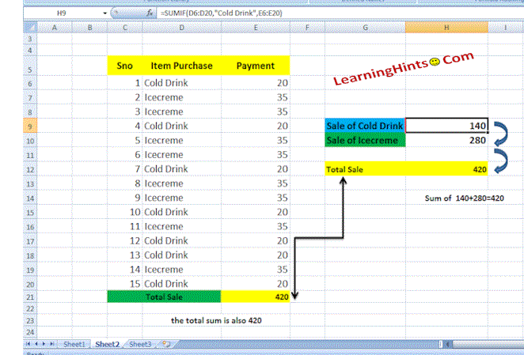
Task: Click the yellow Sno header cell
Action: [125, 66]
